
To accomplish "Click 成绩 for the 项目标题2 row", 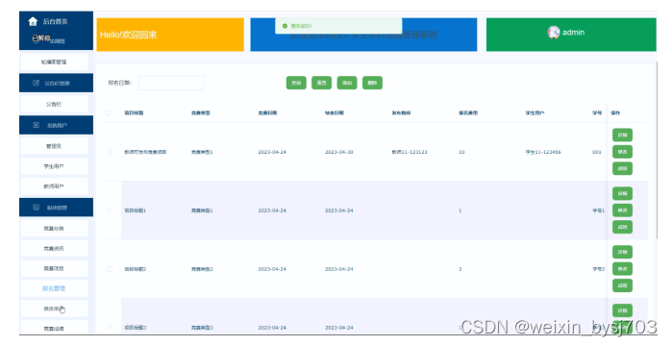I will (x=622, y=285).
